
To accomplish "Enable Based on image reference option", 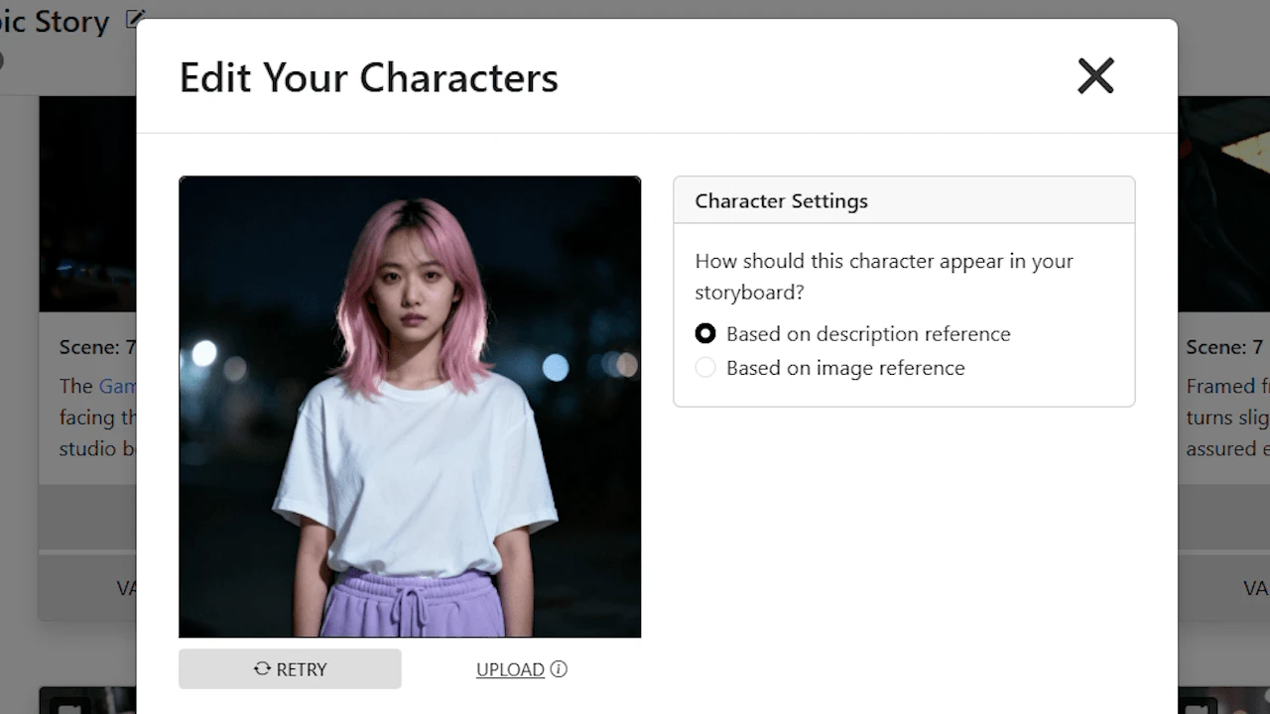I will (704, 367).
